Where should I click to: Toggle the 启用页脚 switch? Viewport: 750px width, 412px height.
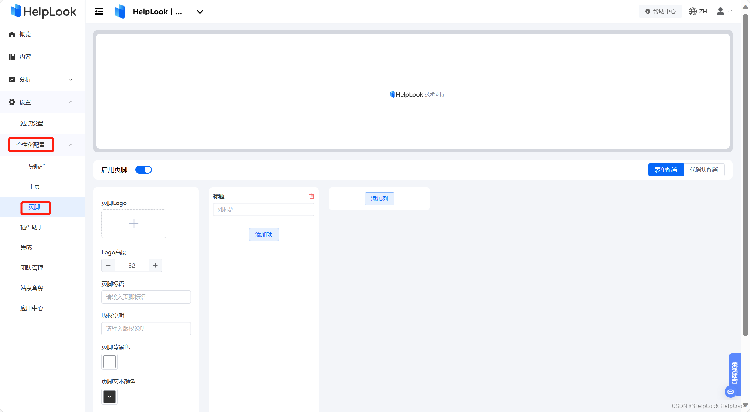tap(144, 170)
